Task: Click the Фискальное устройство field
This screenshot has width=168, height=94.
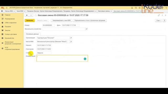Action: pyautogui.click(x=64, y=29)
